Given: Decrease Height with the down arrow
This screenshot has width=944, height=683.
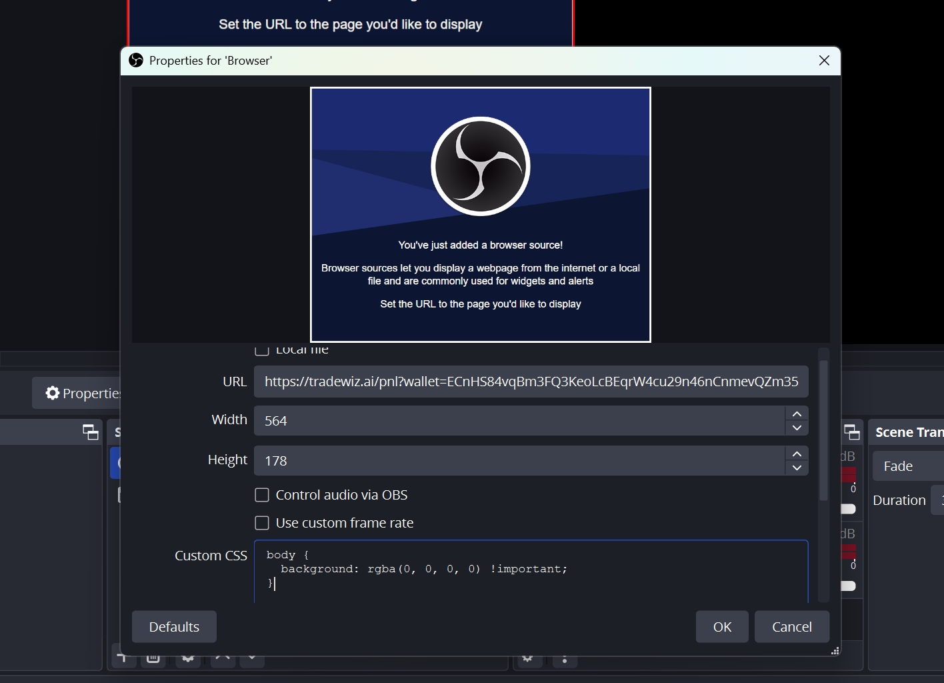Looking at the screenshot, I should 797,468.
